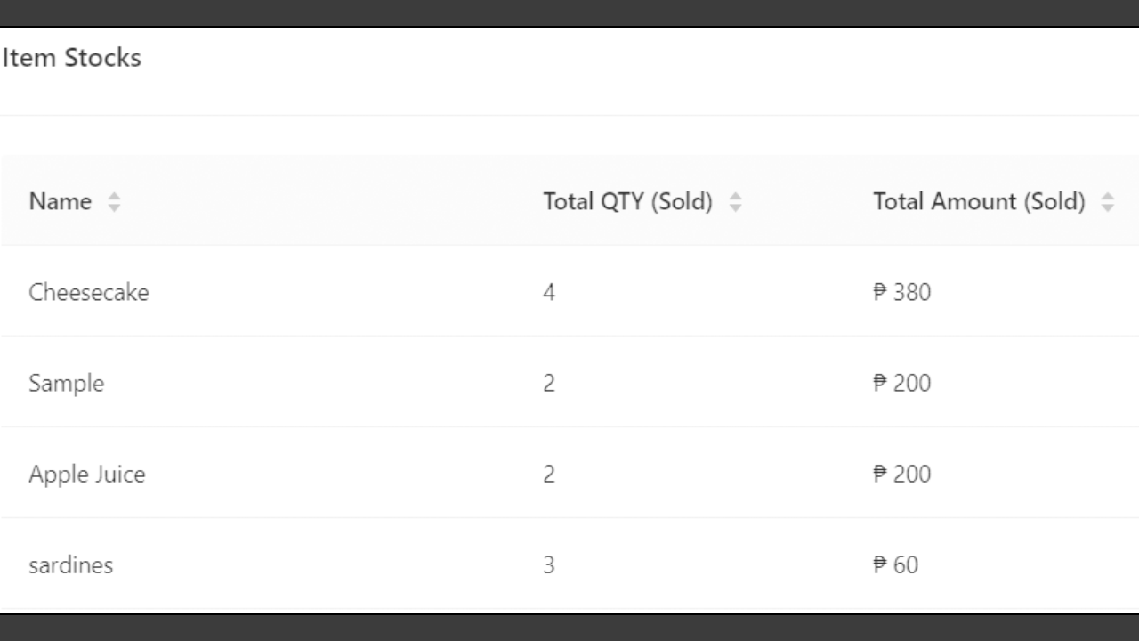Click the descending caret beside Name header
The height and width of the screenshot is (641, 1139).
[114, 207]
